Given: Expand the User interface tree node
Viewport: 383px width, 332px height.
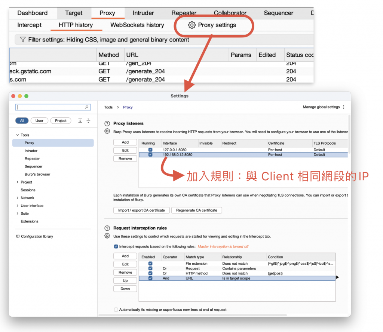Looking at the screenshot, I should pyautogui.click(x=18, y=206).
